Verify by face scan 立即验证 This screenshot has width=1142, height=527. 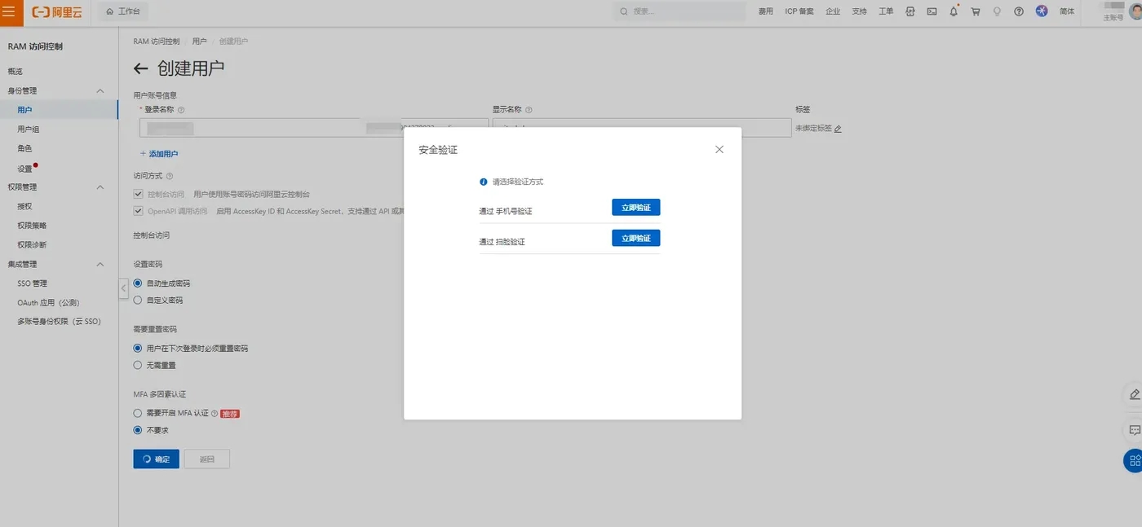(635, 238)
